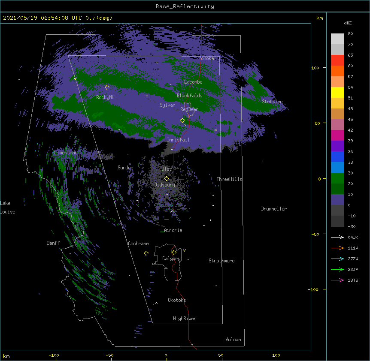
Task: Pick the blue swatch between 36 and 33 dBZ
Action: pyautogui.click(x=337, y=156)
